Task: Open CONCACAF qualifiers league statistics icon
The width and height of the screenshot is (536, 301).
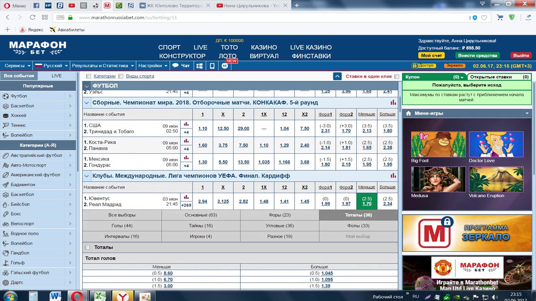Action: point(393,102)
